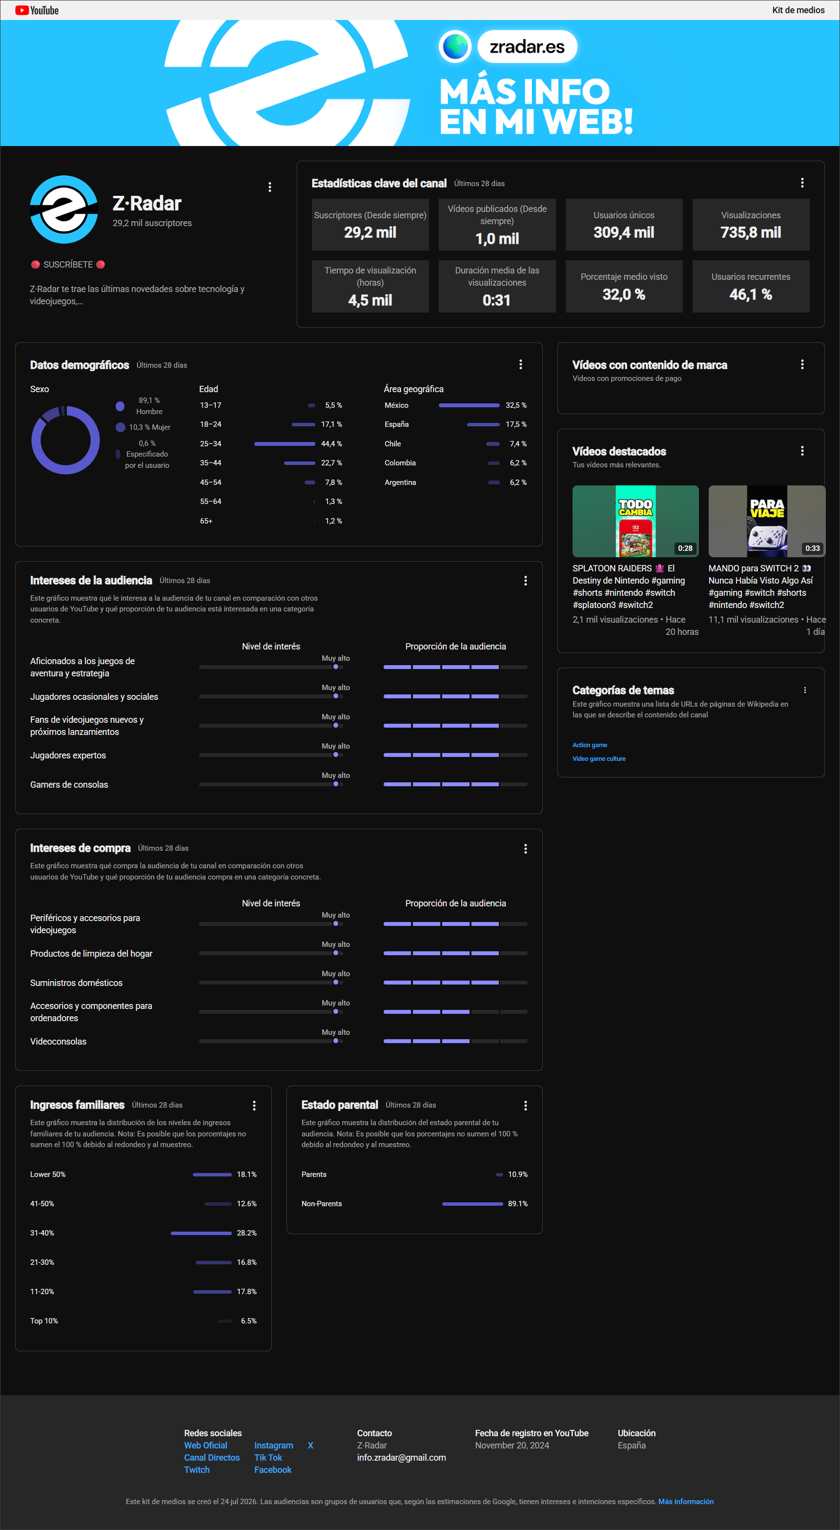The height and width of the screenshot is (1530, 840).
Task: Click the Kit de medios header label
Action: point(798,10)
